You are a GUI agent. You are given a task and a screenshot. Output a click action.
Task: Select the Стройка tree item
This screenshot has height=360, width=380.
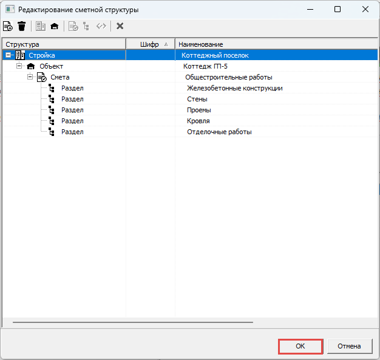(42, 55)
